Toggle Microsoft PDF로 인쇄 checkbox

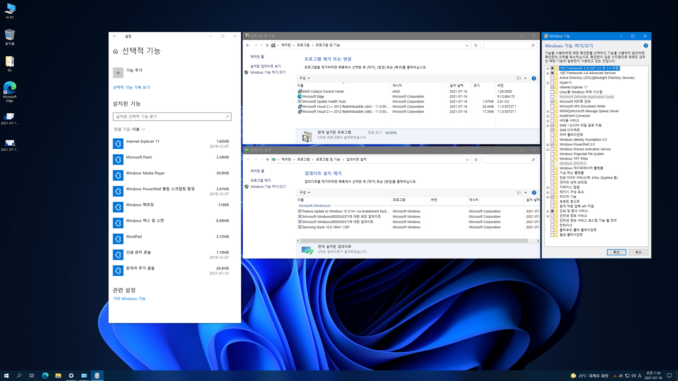pos(552,101)
